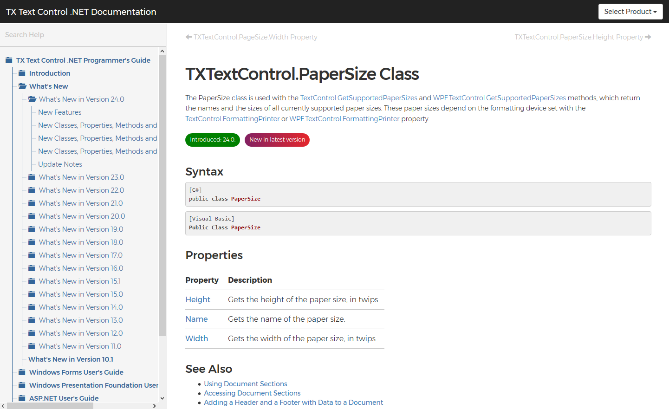669x409 pixels.
Task: Click folder icon for Version 15.0
Action: (32, 294)
